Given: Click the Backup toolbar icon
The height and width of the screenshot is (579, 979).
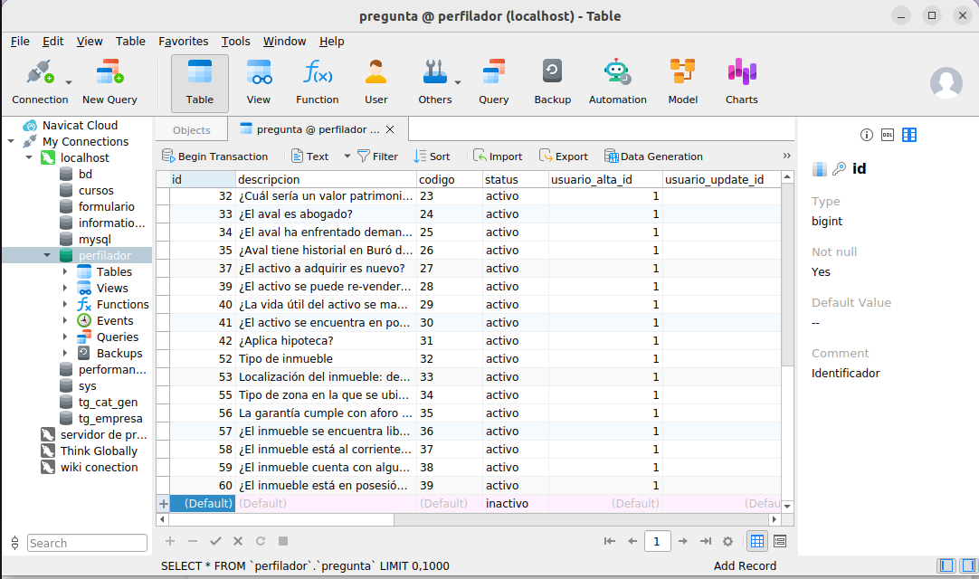Looking at the screenshot, I should 552,82.
